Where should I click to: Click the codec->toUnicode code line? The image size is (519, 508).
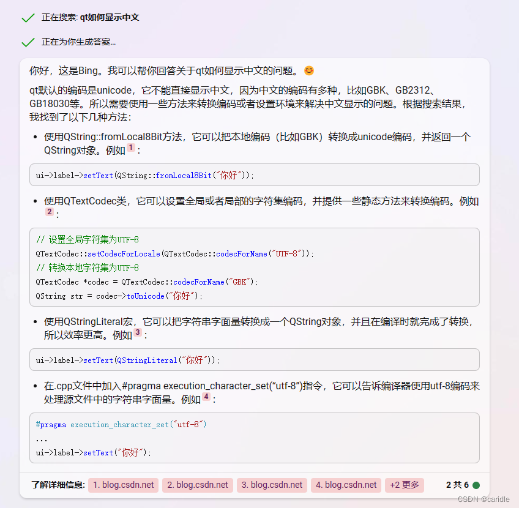pyautogui.click(x=119, y=296)
